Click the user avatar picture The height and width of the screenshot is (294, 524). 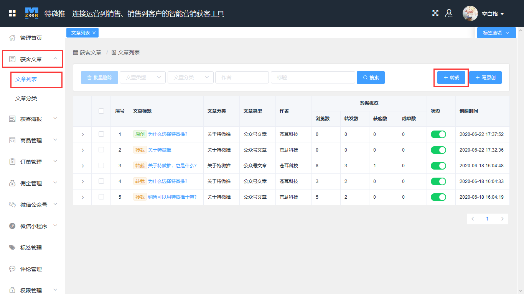pos(470,13)
